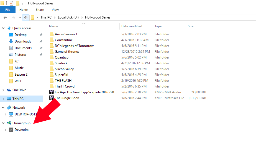Select the This PC monitor icon

pyautogui.click(x=9, y=99)
